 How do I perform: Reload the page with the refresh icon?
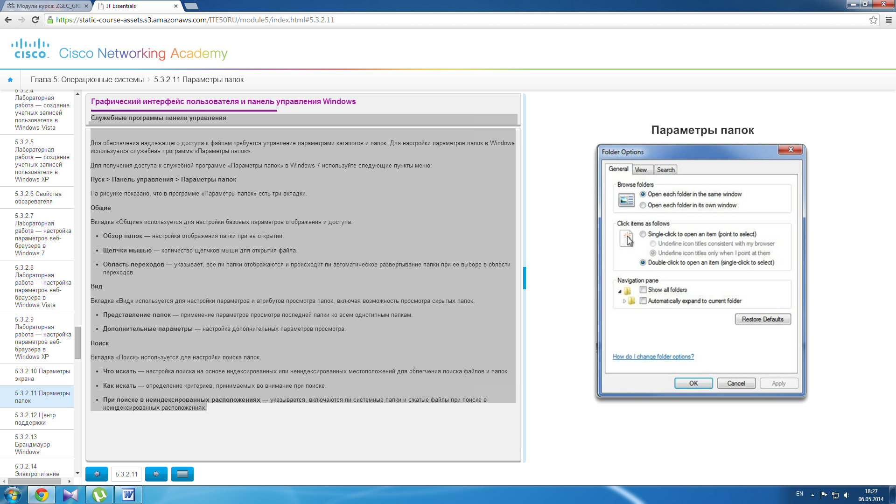35,20
